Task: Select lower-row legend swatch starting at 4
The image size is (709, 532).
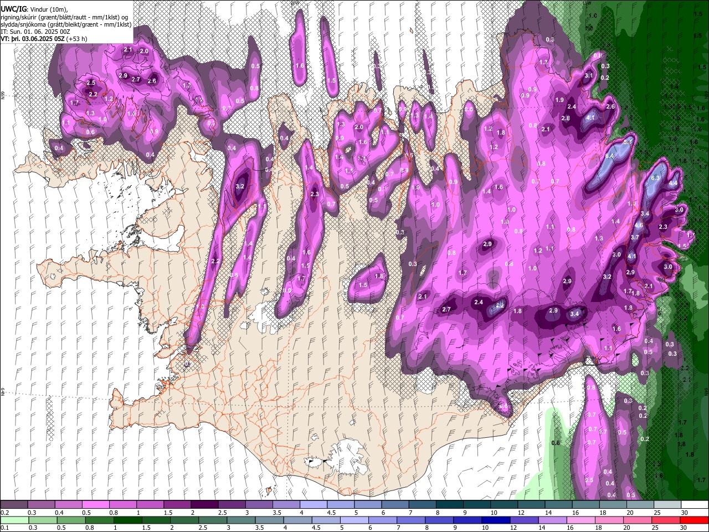Action: coord(298,520)
